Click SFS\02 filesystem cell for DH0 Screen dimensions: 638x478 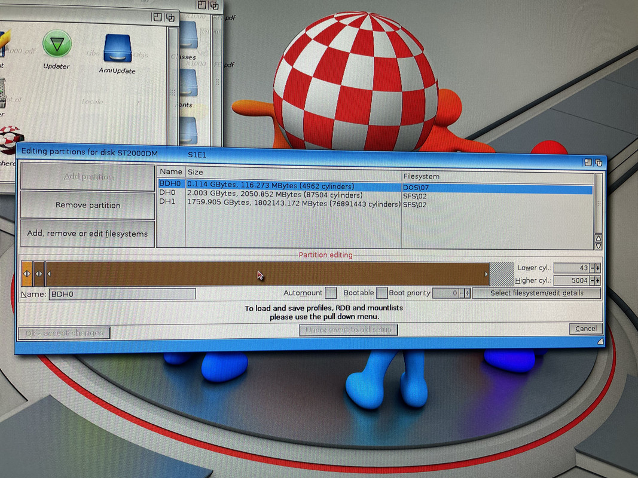coord(415,197)
